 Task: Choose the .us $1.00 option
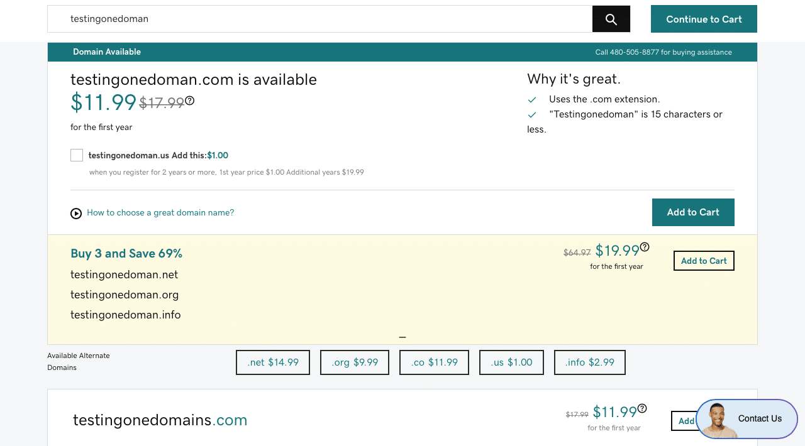tap(511, 362)
